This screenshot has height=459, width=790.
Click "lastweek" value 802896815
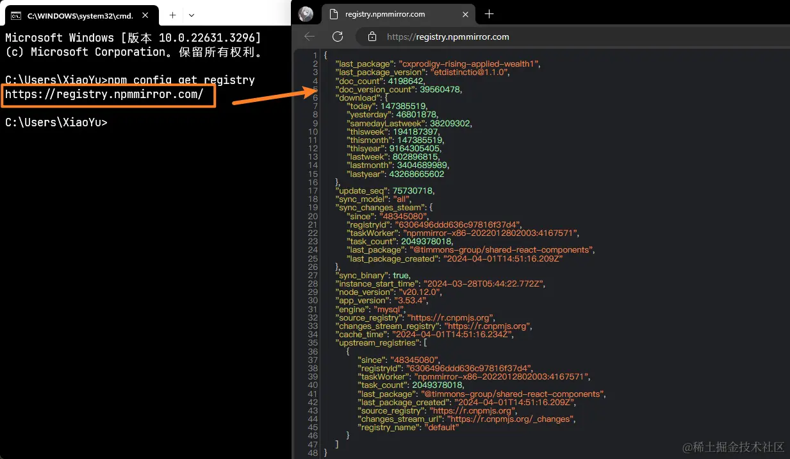[x=415, y=156]
